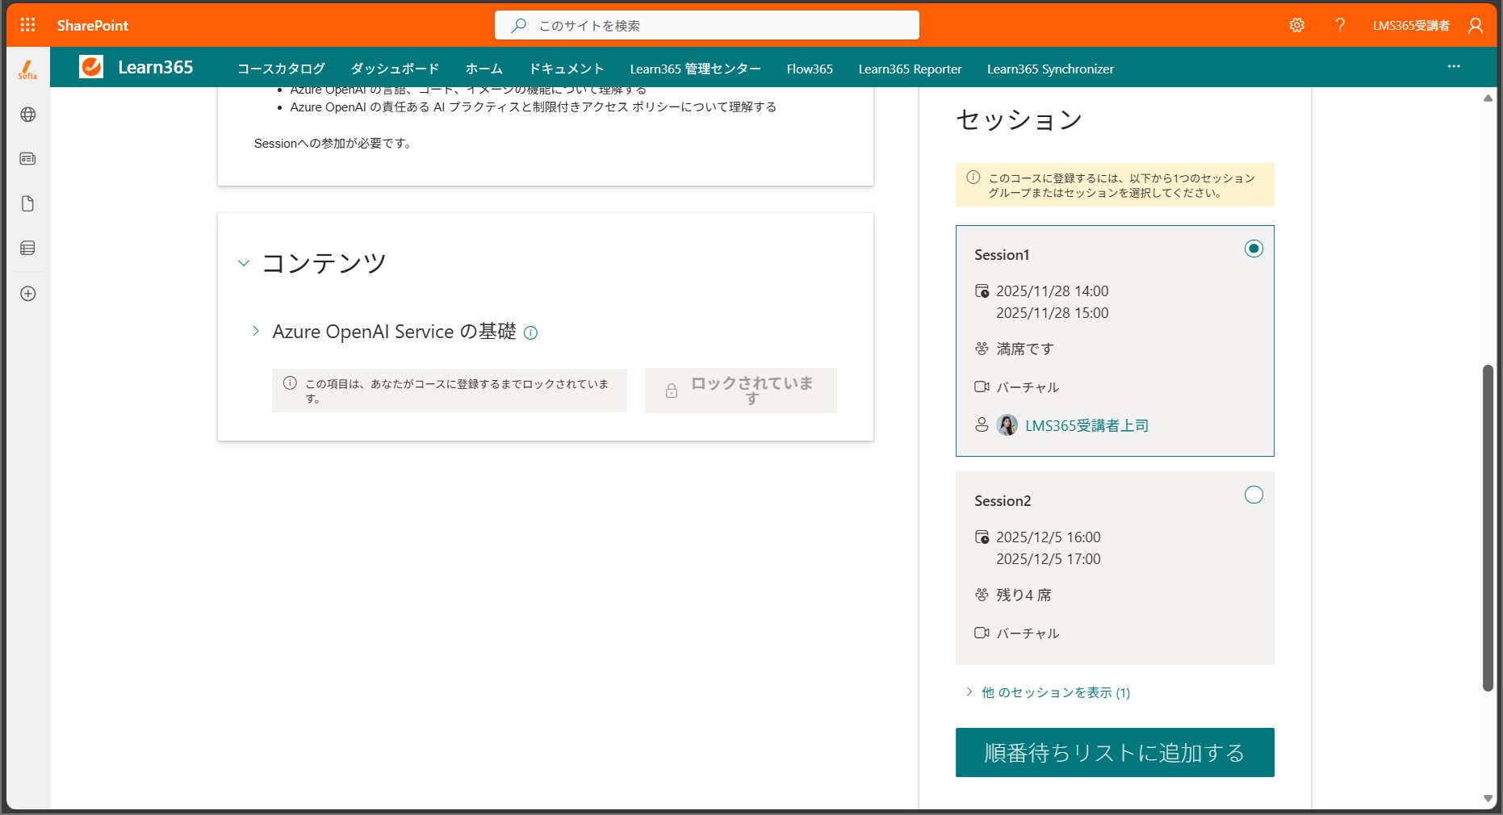1503x815 pixels.
Task: Expand 他 のセッションを表示 (1)
Action: 1048,692
